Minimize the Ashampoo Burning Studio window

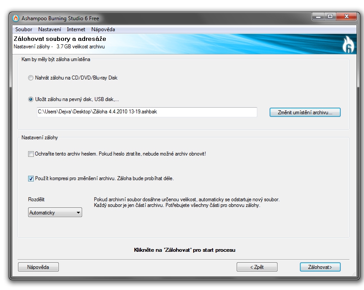tap(318, 17)
